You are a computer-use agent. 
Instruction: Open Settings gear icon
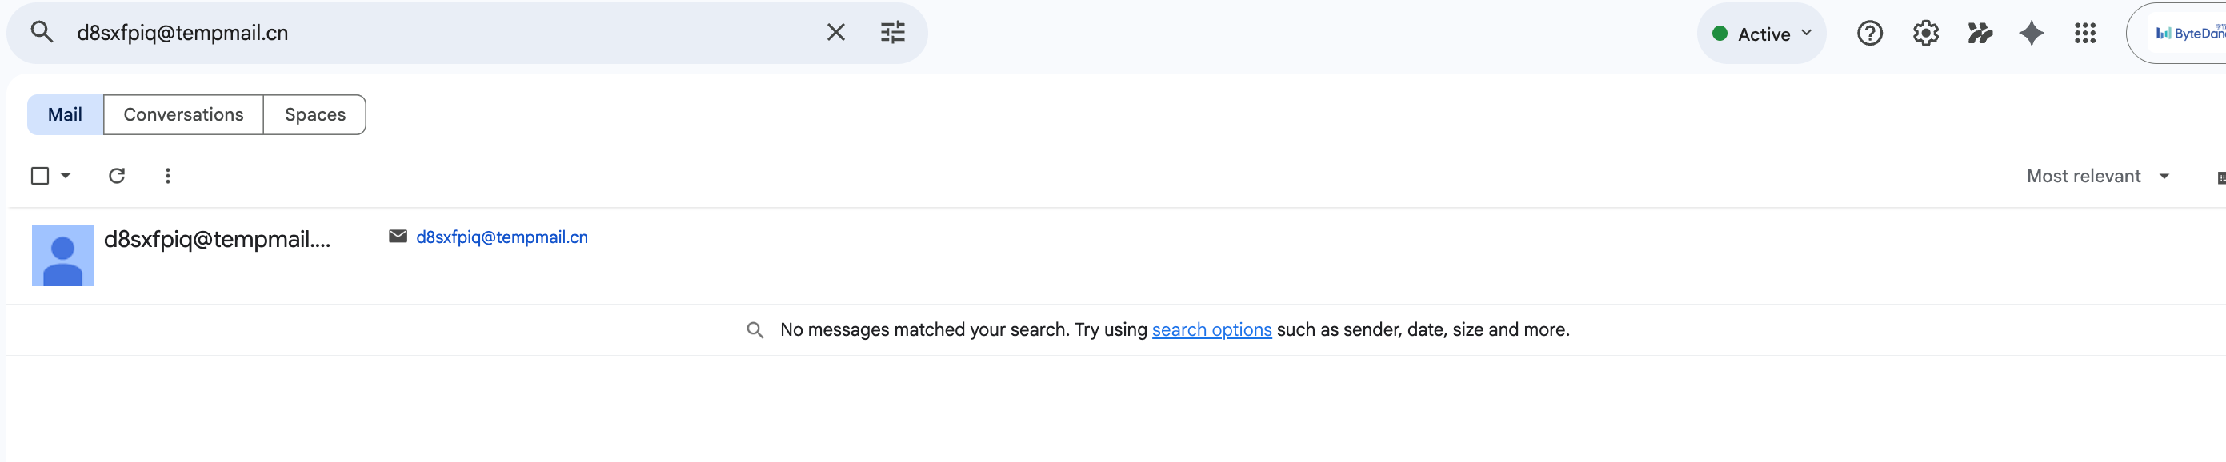tap(1925, 34)
